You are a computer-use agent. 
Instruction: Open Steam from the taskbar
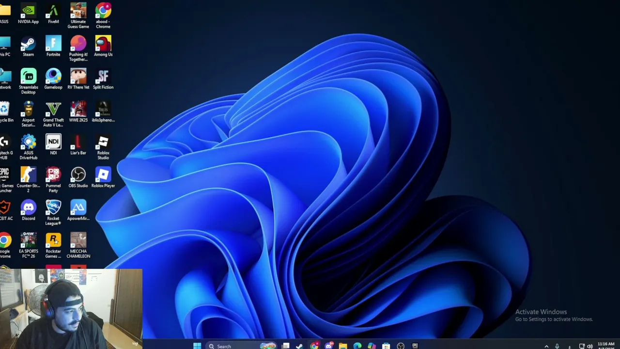[299, 346]
